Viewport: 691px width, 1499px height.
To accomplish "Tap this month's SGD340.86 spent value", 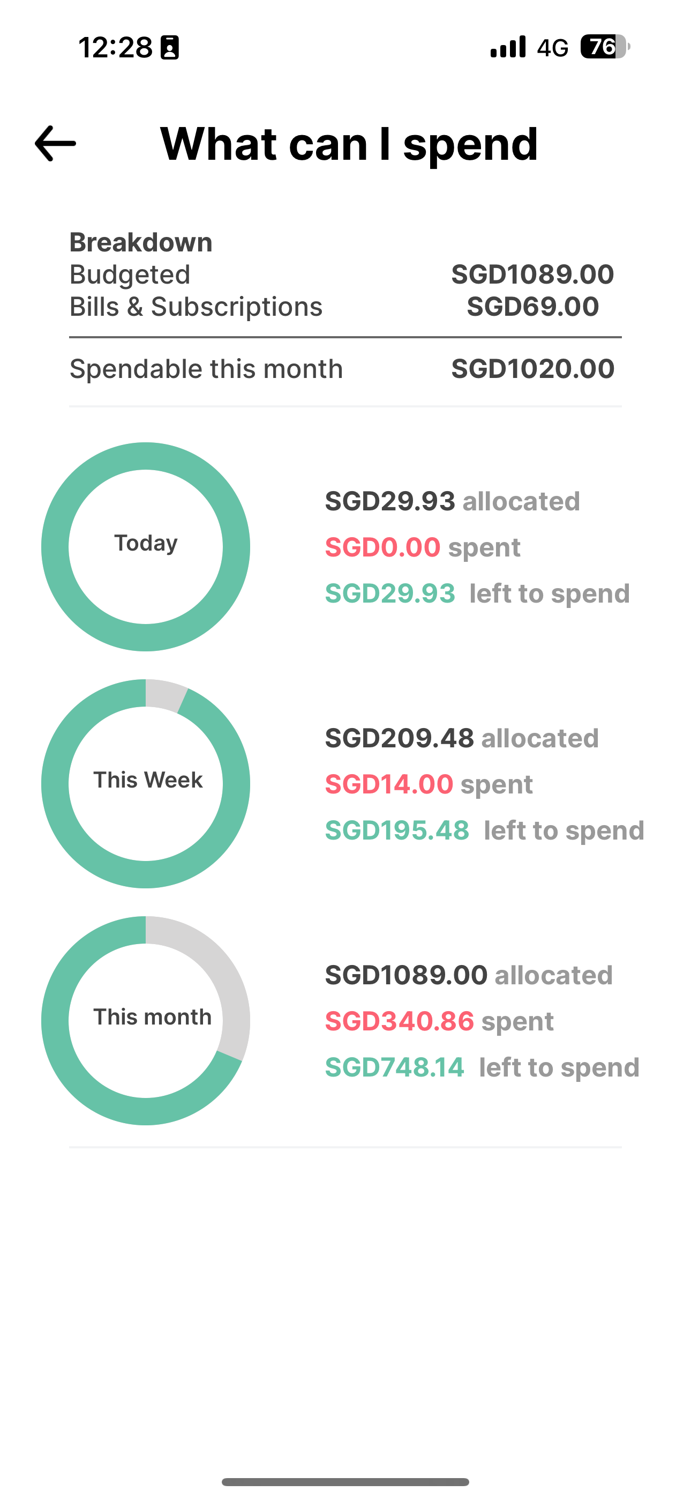I will [x=399, y=1021].
